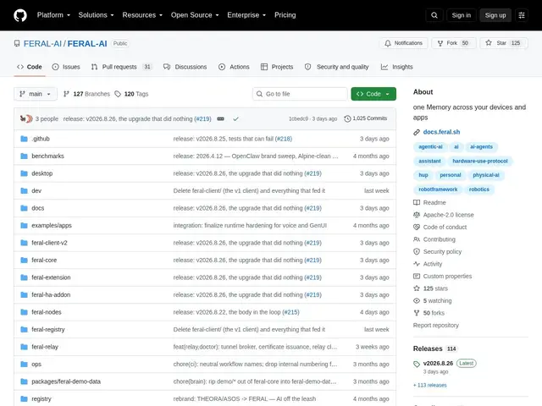
Task: Switch to the Projects tab
Action: (x=277, y=67)
